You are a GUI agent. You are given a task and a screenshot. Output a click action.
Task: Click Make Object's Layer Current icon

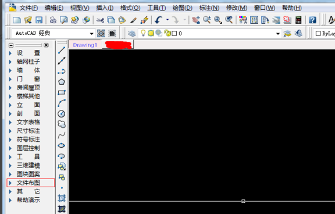pyautogui.click(x=287, y=33)
